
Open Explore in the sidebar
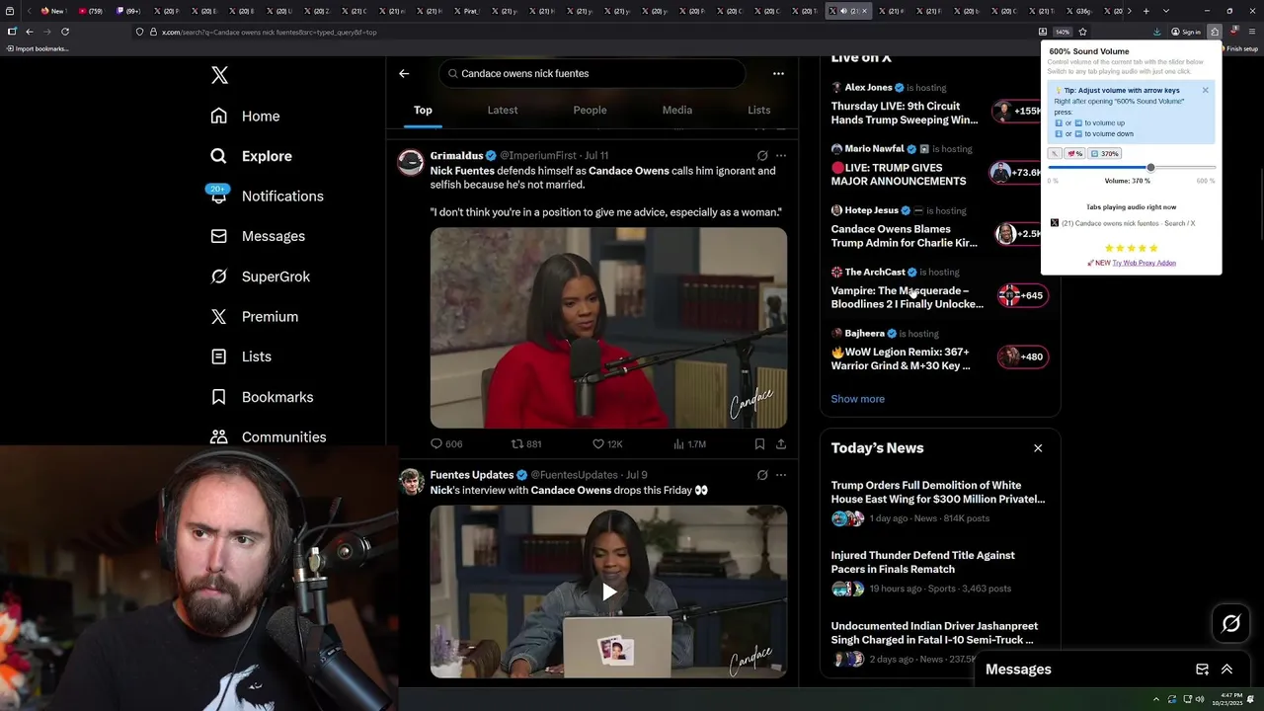point(251,156)
